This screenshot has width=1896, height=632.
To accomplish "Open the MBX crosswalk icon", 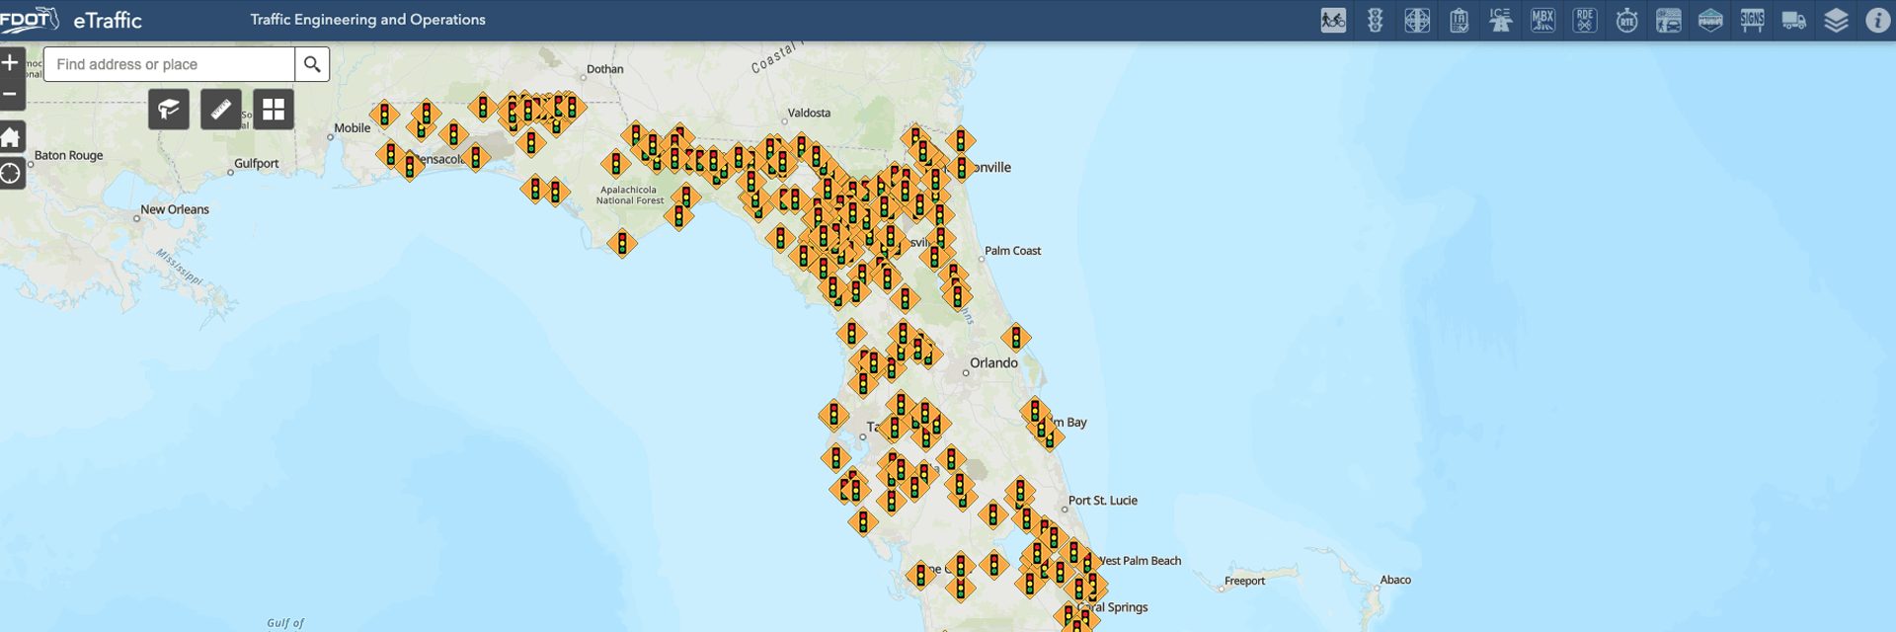I will (x=1542, y=20).
